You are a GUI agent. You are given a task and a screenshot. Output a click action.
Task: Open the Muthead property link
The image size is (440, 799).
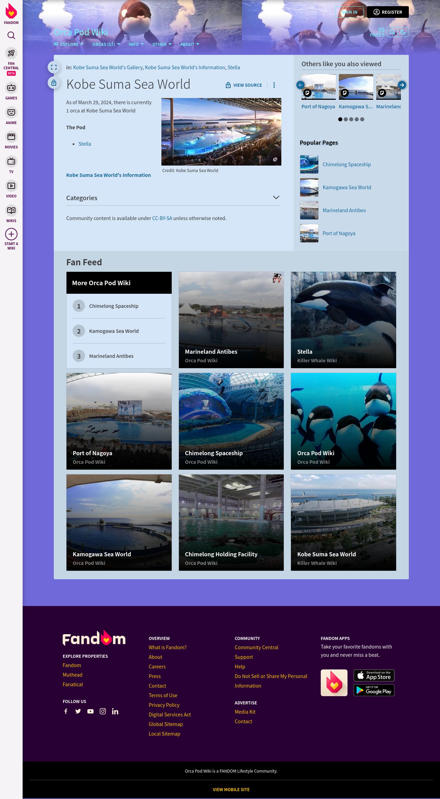tap(72, 675)
